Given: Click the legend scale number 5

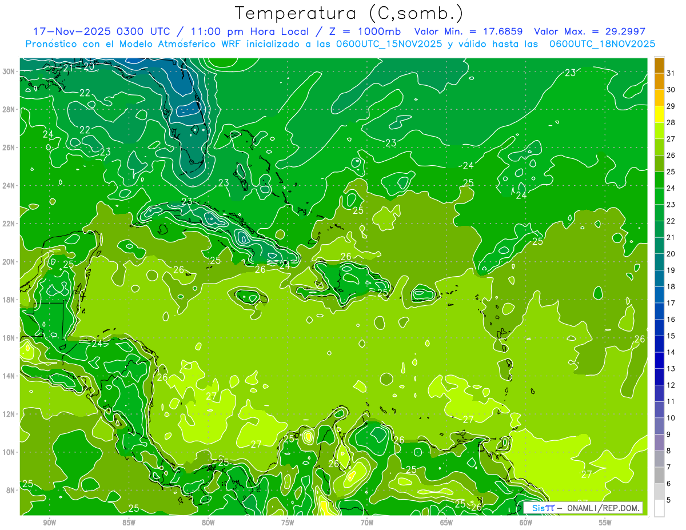Looking at the screenshot, I should point(669,500).
